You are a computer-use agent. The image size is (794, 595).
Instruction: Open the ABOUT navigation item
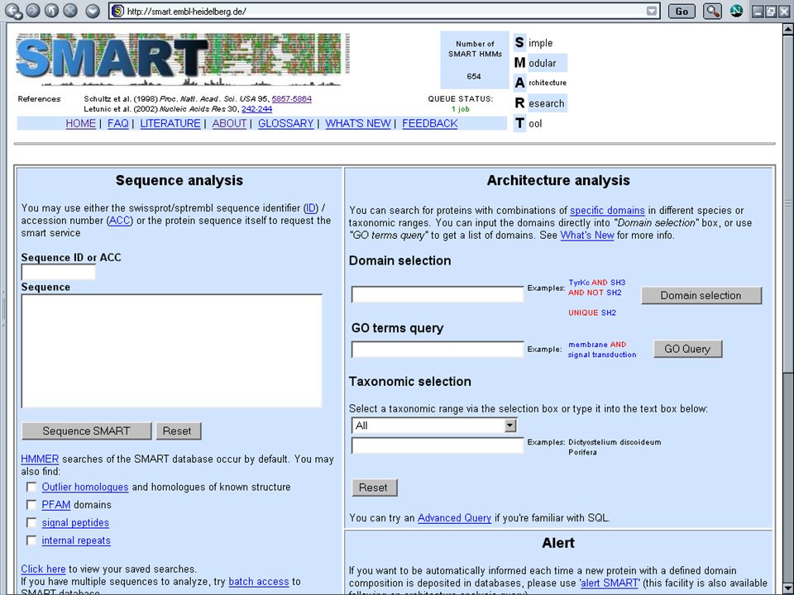pyautogui.click(x=229, y=123)
